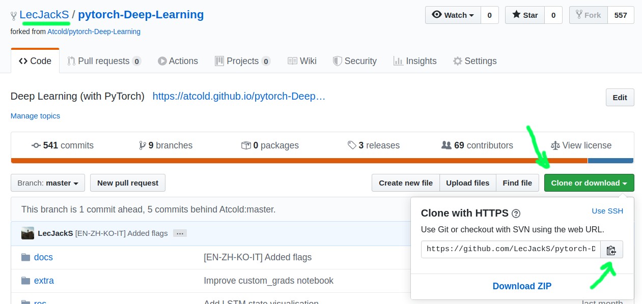Viewport: 642px width, 304px height.
Task: Click the HTTPS clone URL field
Action: 510,249
